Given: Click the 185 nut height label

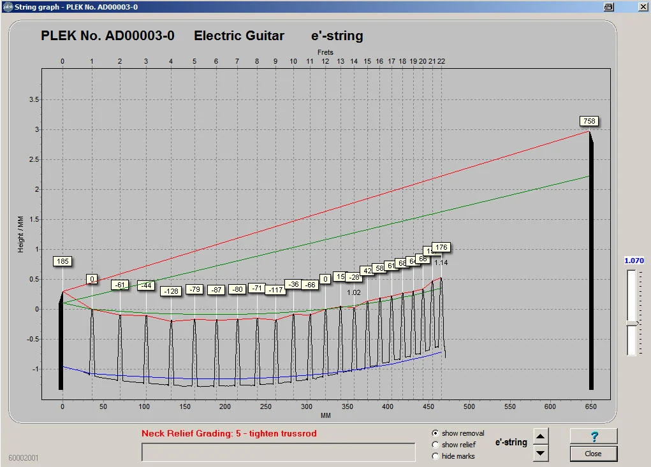Looking at the screenshot, I should tap(62, 261).
